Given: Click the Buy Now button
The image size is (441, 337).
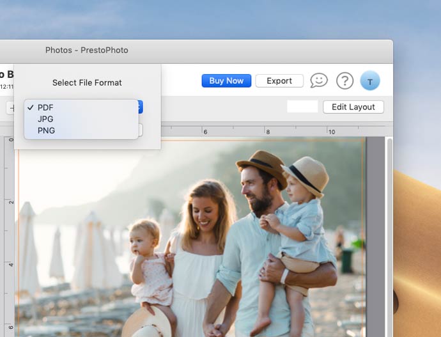Looking at the screenshot, I should [226, 81].
